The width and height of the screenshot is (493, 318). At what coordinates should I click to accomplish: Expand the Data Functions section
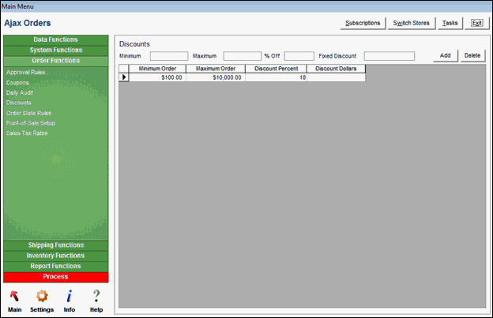click(55, 39)
